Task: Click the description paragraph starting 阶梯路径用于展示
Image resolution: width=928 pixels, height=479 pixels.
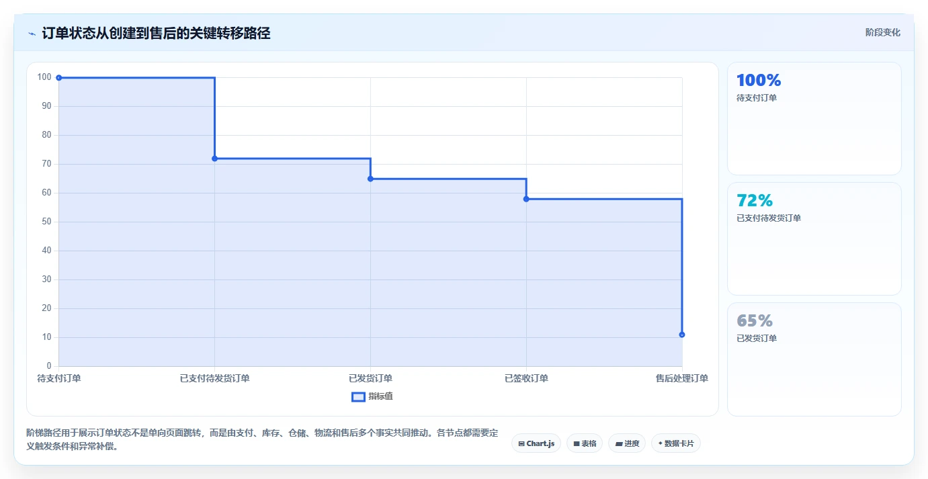Action: click(263, 439)
